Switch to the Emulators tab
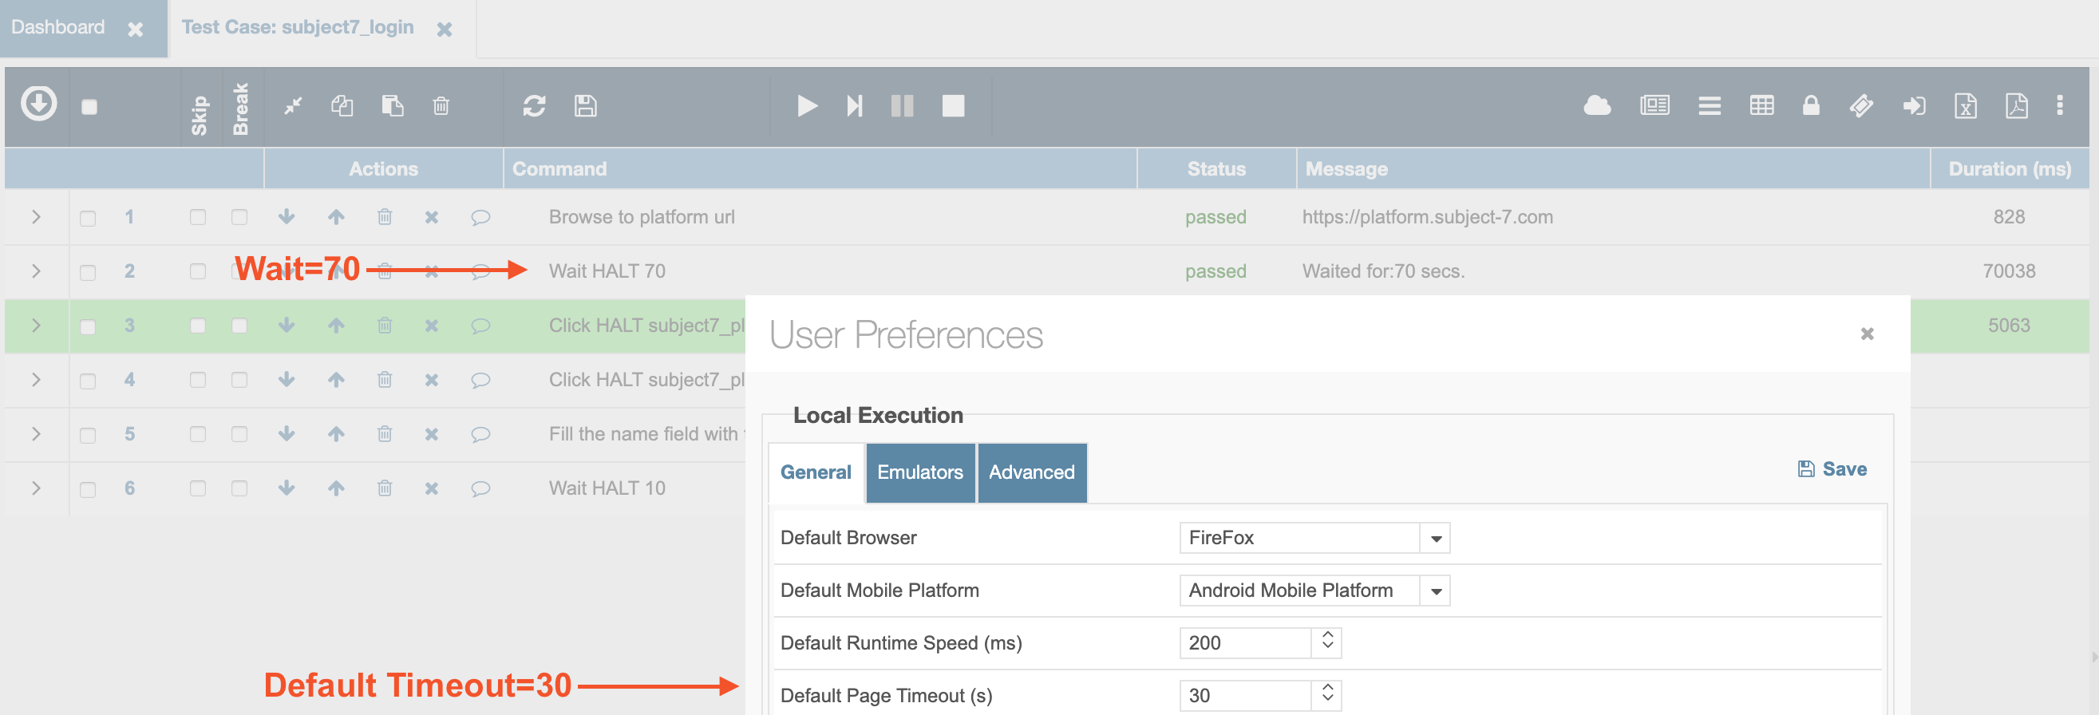The image size is (2099, 715). 919,472
